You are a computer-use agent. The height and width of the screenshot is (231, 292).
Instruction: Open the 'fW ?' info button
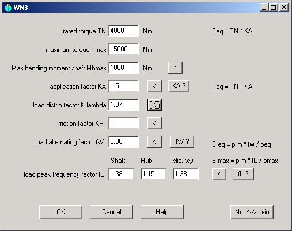(x=182, y=141)
